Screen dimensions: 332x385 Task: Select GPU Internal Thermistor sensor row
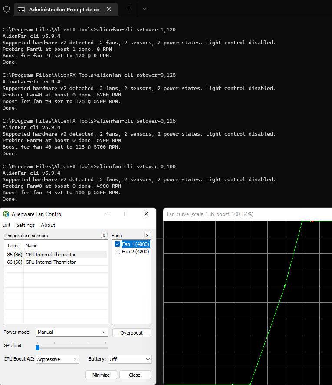click(56, 262)
